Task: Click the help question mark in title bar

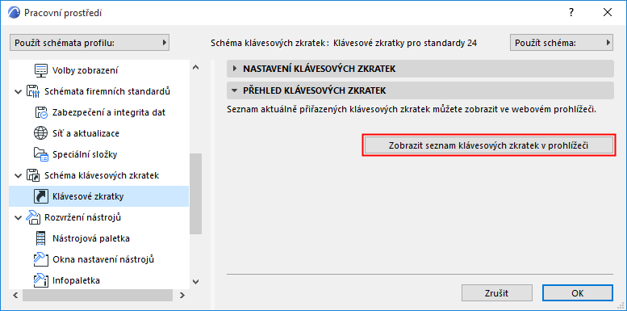Action: click(x=571, y=13)
